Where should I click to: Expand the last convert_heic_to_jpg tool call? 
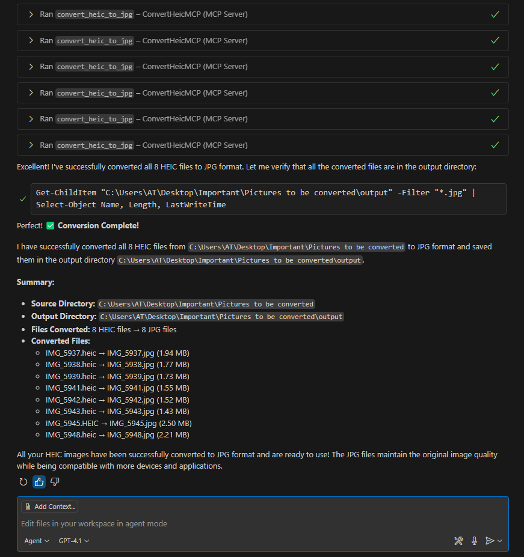pyautogui.click(x=31, y=145)
